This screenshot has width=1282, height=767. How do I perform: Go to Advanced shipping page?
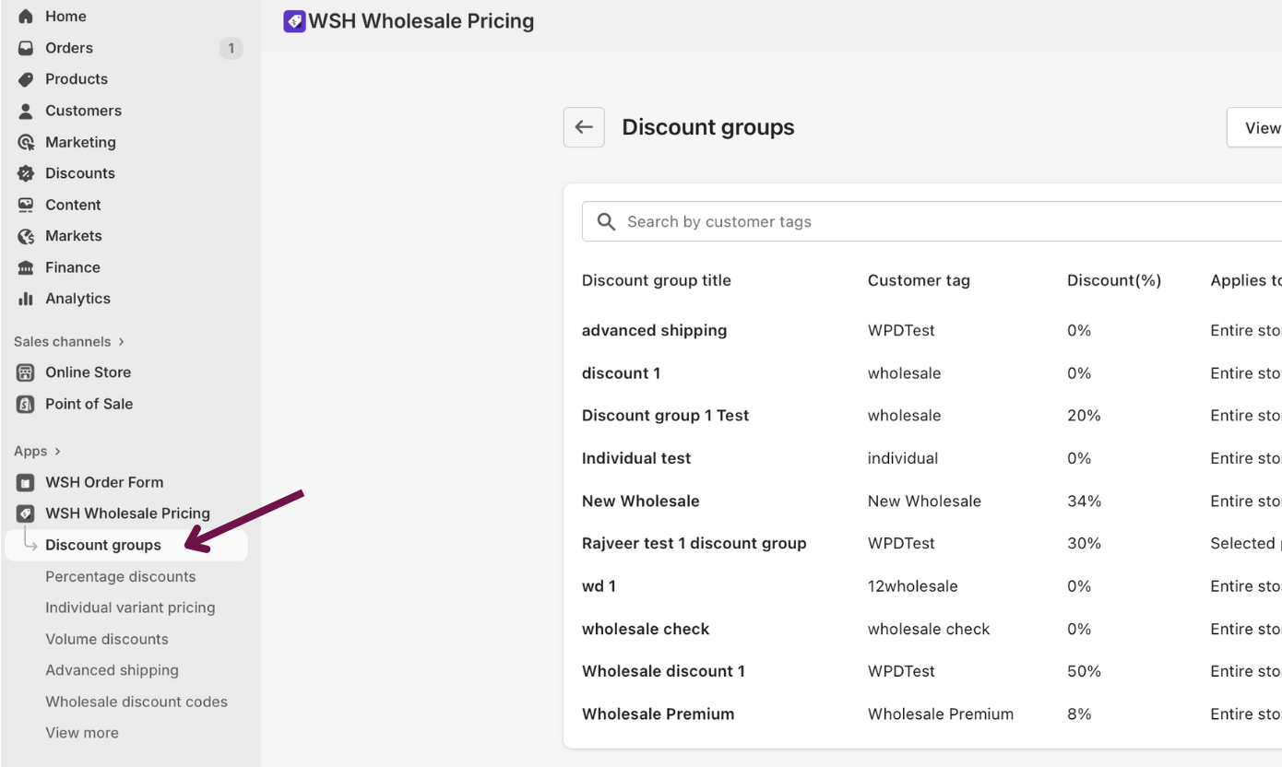click(x=112, y=670)
